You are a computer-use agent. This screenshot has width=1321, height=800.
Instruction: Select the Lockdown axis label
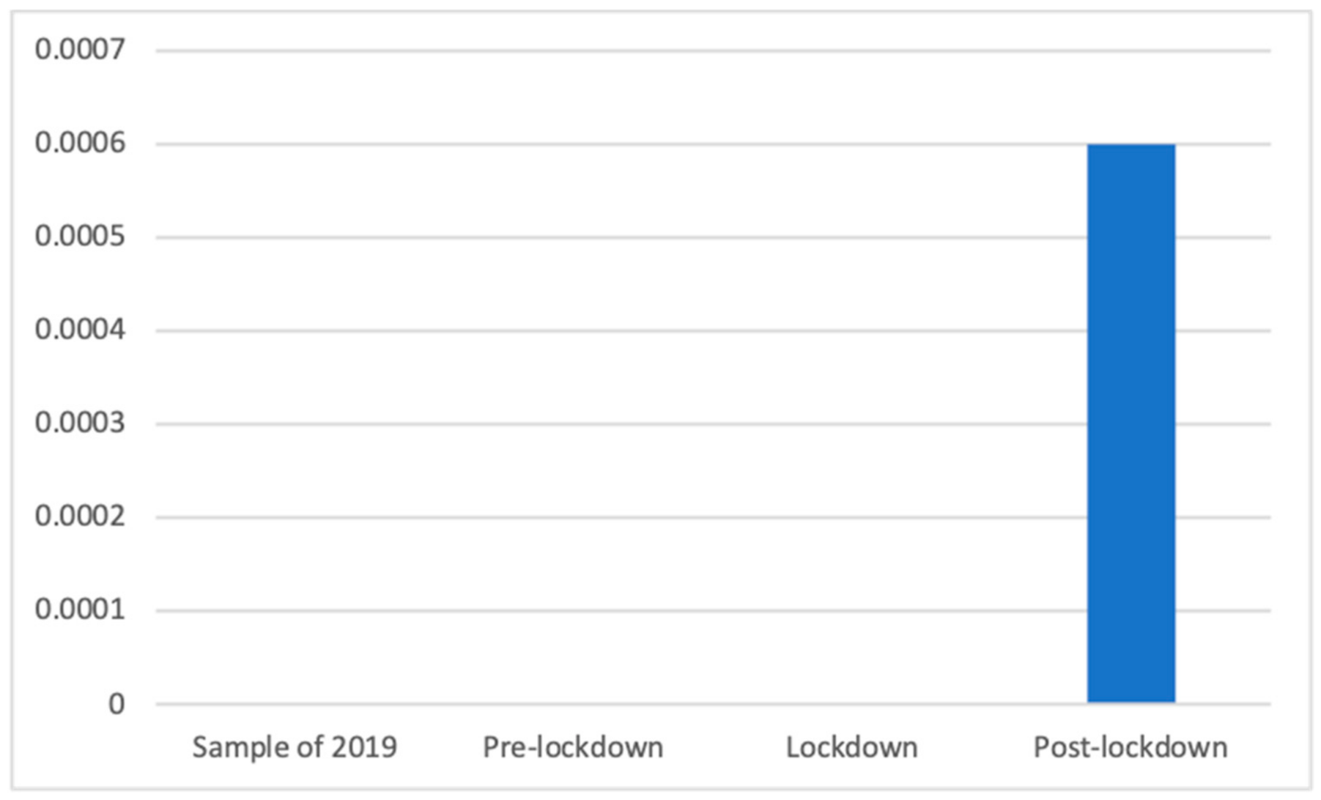tap(851, 747)
